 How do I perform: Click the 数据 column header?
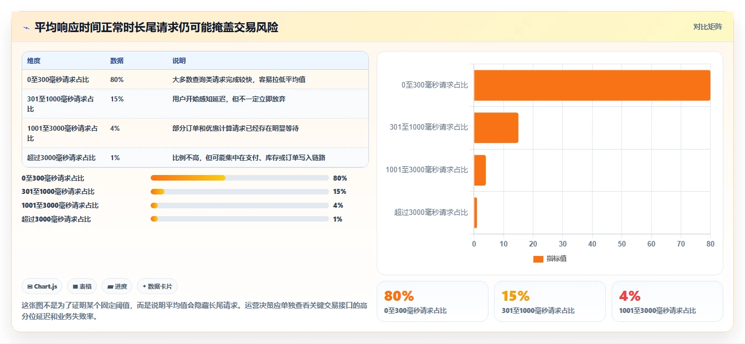[x=117, y=61]
